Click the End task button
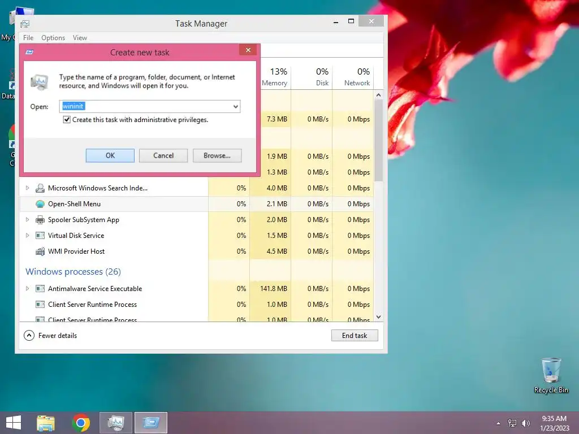The image size is (579, 434). click(x=355, y=336)
